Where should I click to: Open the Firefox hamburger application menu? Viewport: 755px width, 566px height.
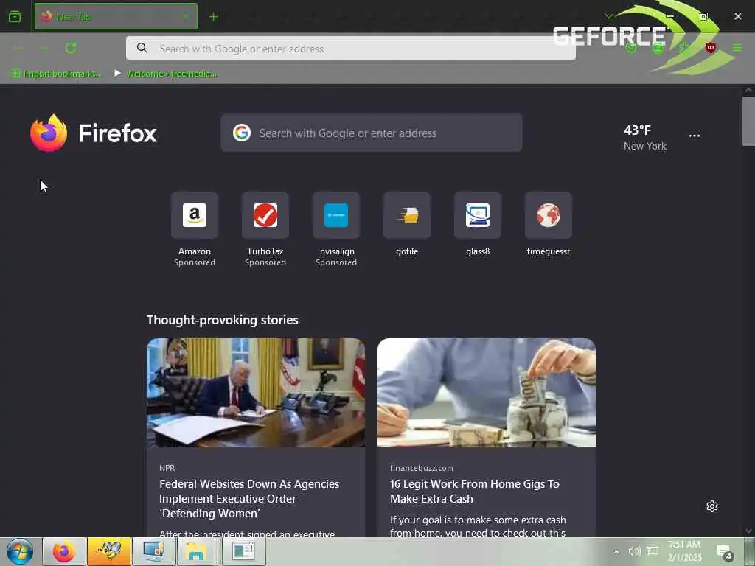[x=737, y=48]
